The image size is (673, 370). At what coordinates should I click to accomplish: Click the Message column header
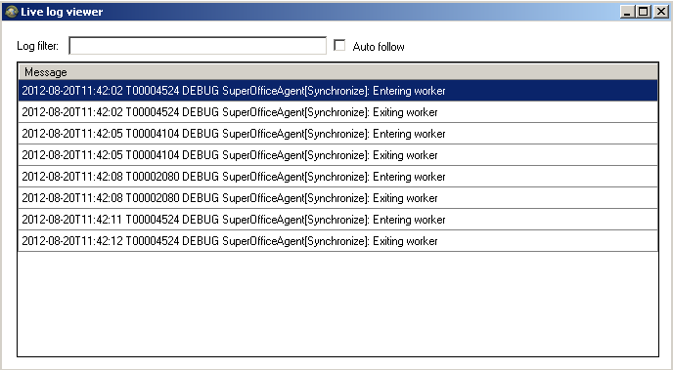click(337, 71)
